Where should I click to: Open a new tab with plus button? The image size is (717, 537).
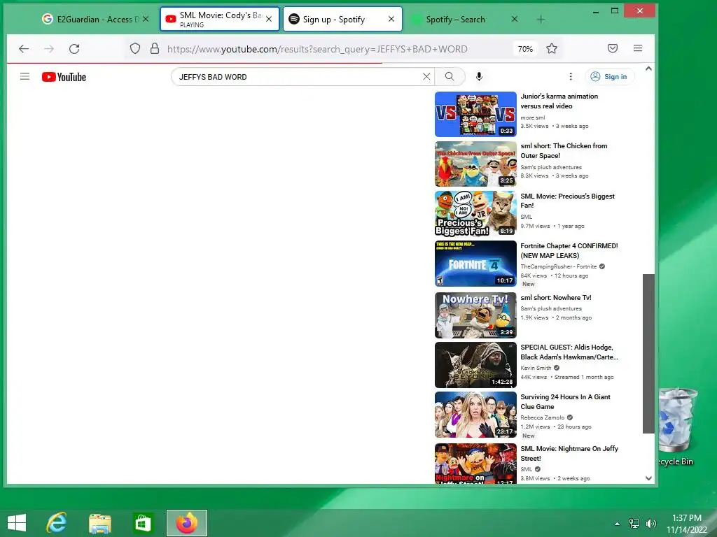[x=541, y=19]
